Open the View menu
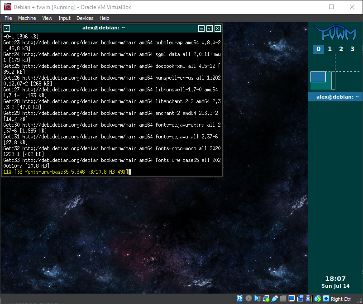Viewport: 363px width, 304px height. click(x=47, y=18)
